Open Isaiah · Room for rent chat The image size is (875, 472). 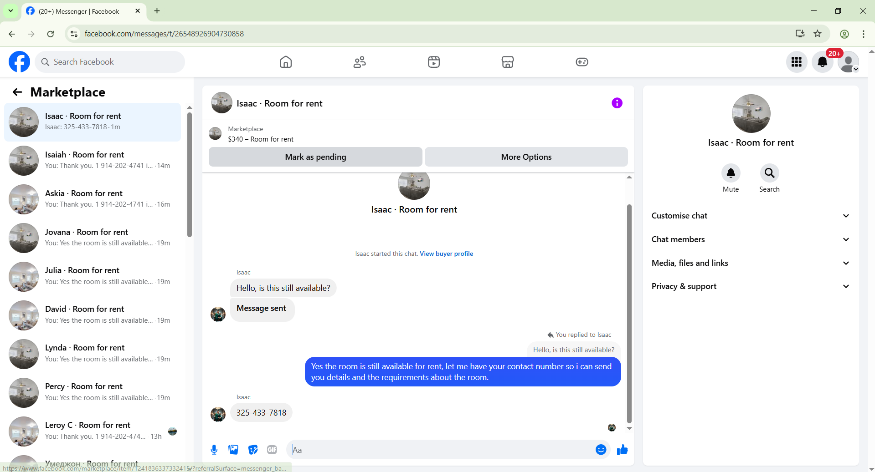(x=93, y=161)
